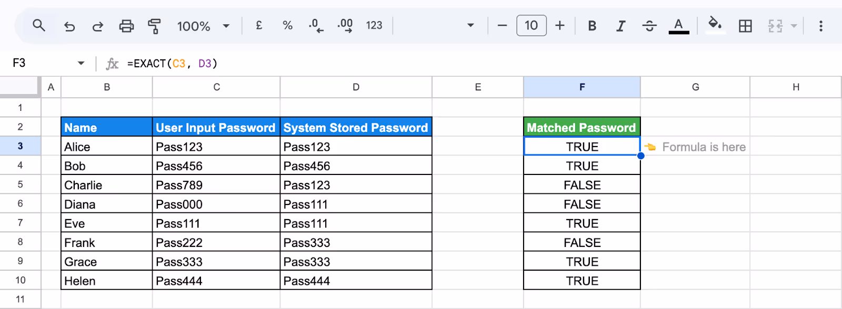Select row 1 header

click(20, 108)
